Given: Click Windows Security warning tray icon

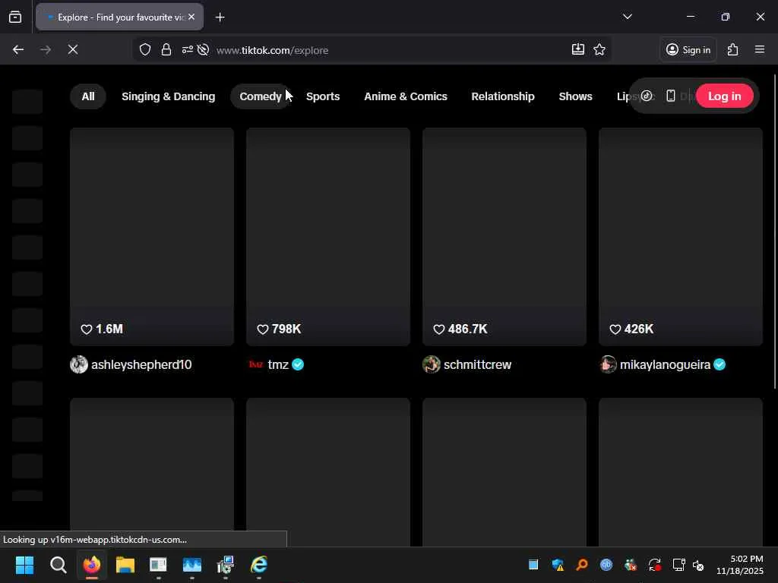Looking at the screenshot, I should [x=558, y=565].
